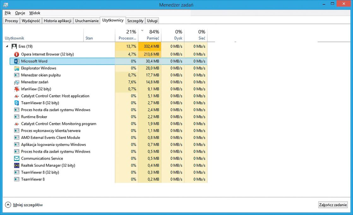This screenshot has width=353, height=215.
Task: Click the Eksplorator Windows folder icon
Action: (17, 68)
